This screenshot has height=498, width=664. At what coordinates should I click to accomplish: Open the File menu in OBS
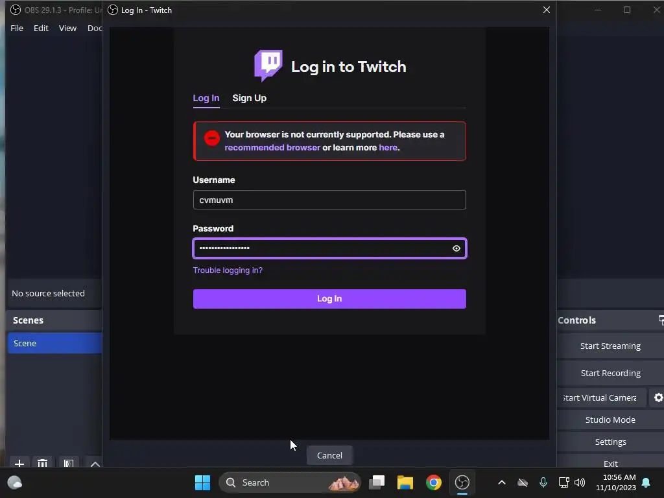coord(17,28)
